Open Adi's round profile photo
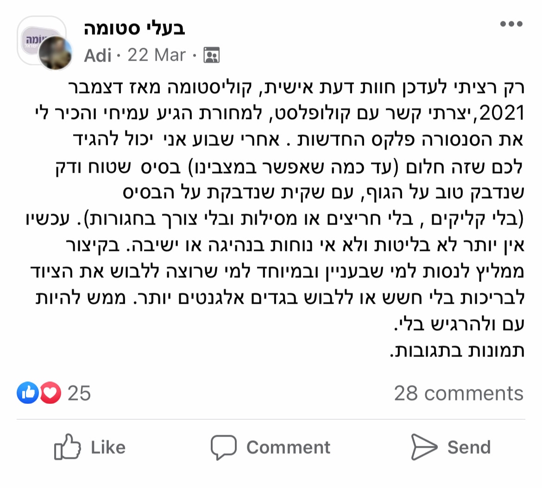 [55, 53]
